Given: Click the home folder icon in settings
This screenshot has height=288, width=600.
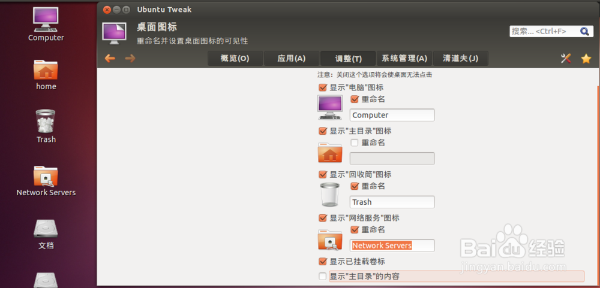Looking at the screenshot, I should click(330, 153).
